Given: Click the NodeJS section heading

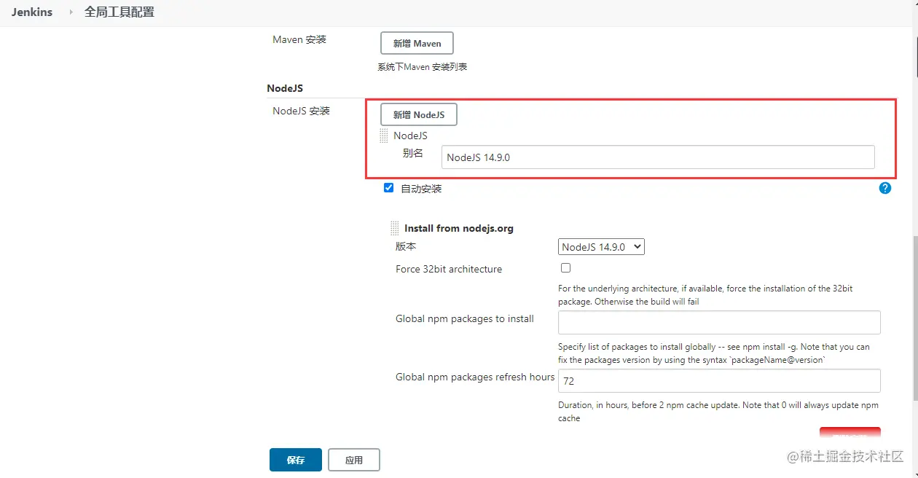Looking at the screenshot, I should coord(285,88).
